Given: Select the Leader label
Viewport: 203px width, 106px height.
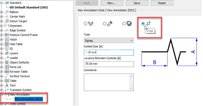Looking at the screenshot, I should [x=14, y=58].
